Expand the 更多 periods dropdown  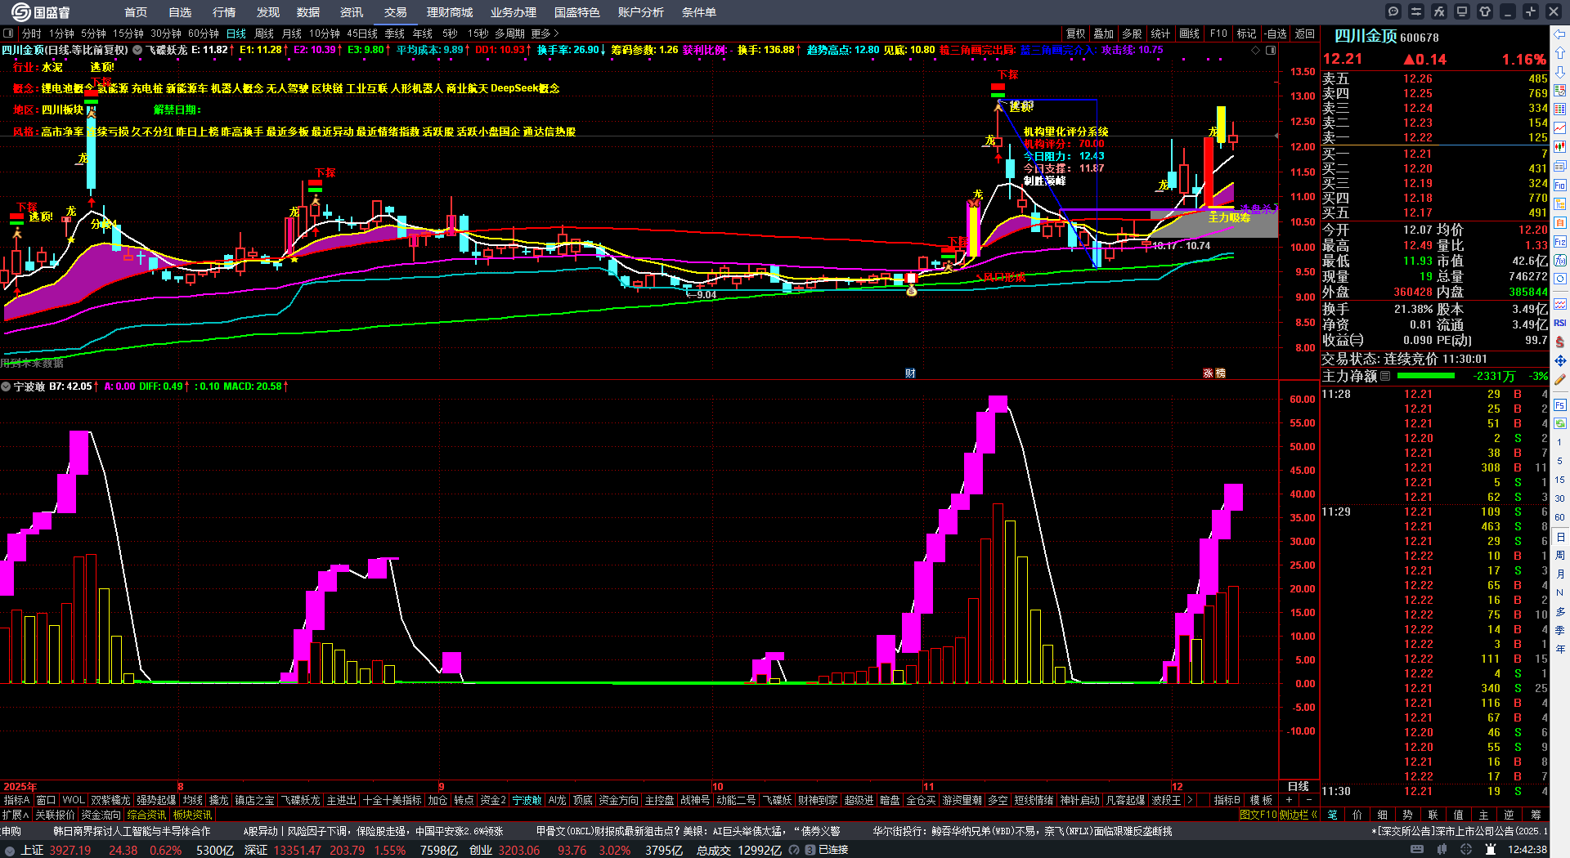545,34
